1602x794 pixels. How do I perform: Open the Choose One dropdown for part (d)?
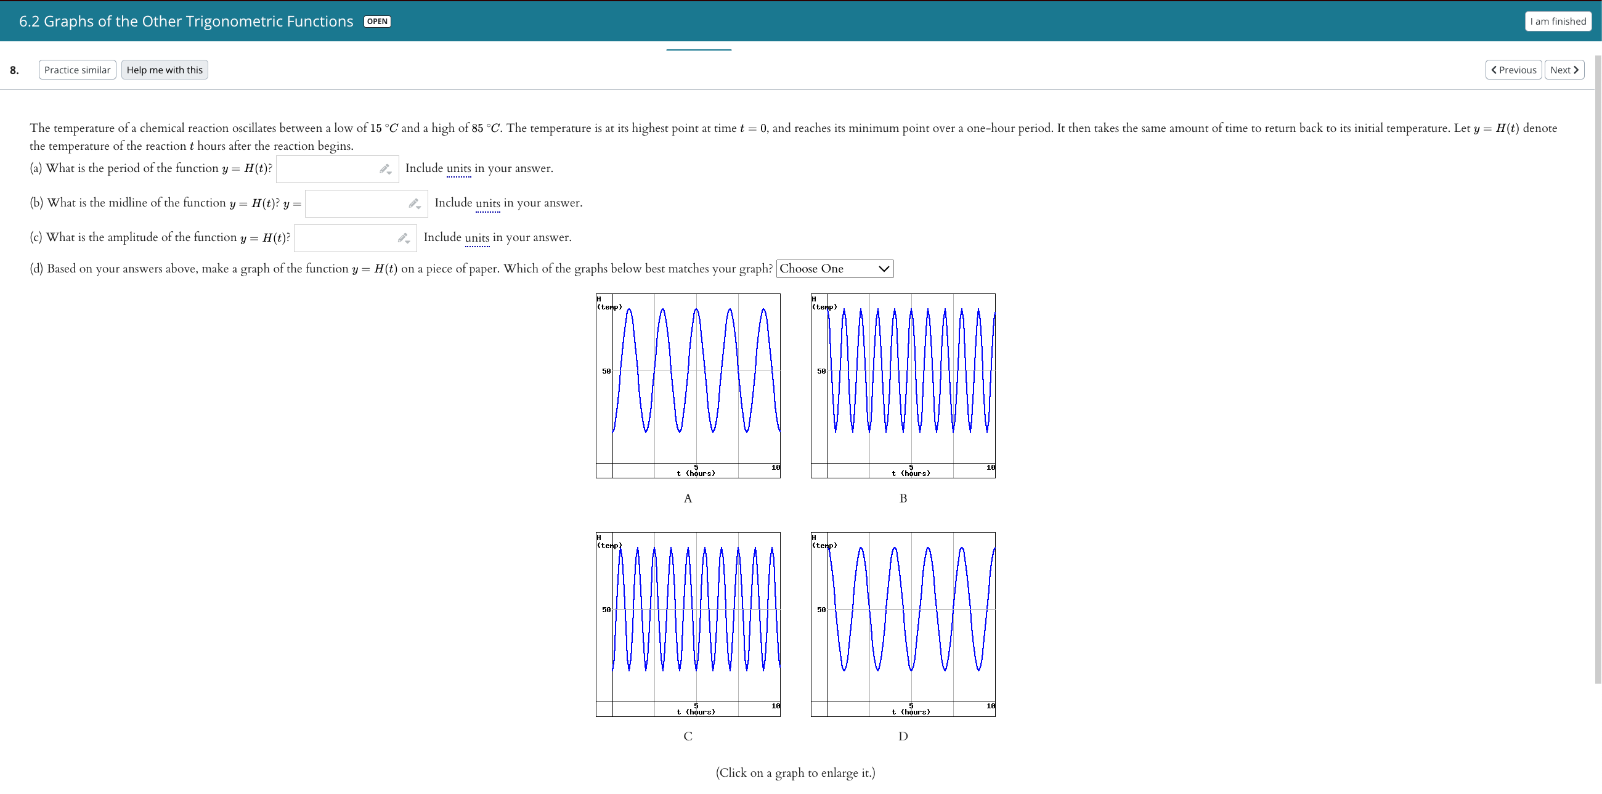click(x=834, y=268)
